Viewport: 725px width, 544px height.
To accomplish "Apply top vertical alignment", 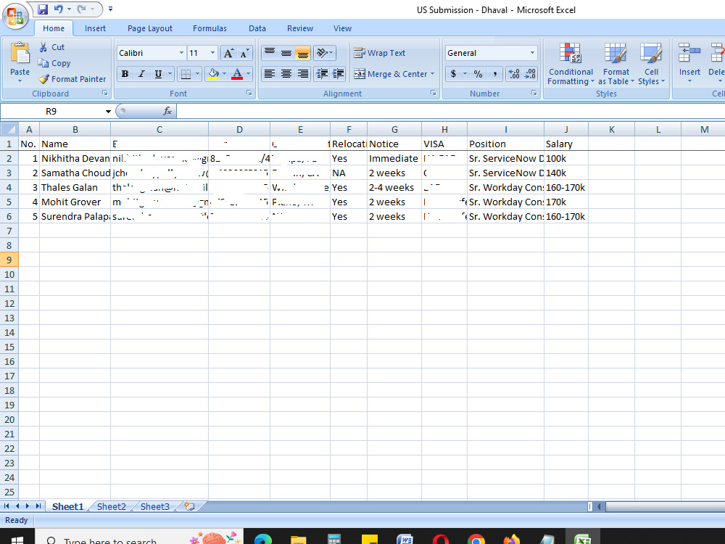I will (x=270, y=53).
